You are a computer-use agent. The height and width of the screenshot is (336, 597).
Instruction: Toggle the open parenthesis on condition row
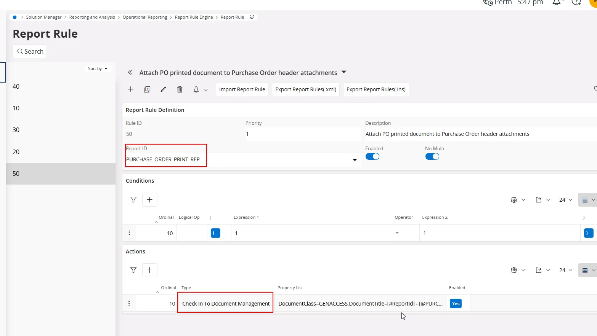click(215, 233)
